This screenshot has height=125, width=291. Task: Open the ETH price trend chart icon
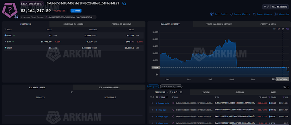13,42
